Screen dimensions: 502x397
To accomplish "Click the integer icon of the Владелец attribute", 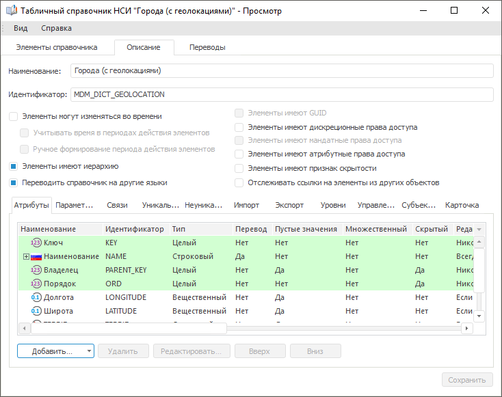I will click(x=37, y=270).
